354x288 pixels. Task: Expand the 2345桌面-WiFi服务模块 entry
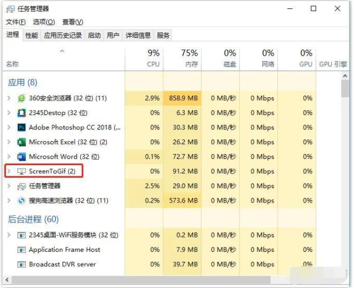tap(9, 235)
